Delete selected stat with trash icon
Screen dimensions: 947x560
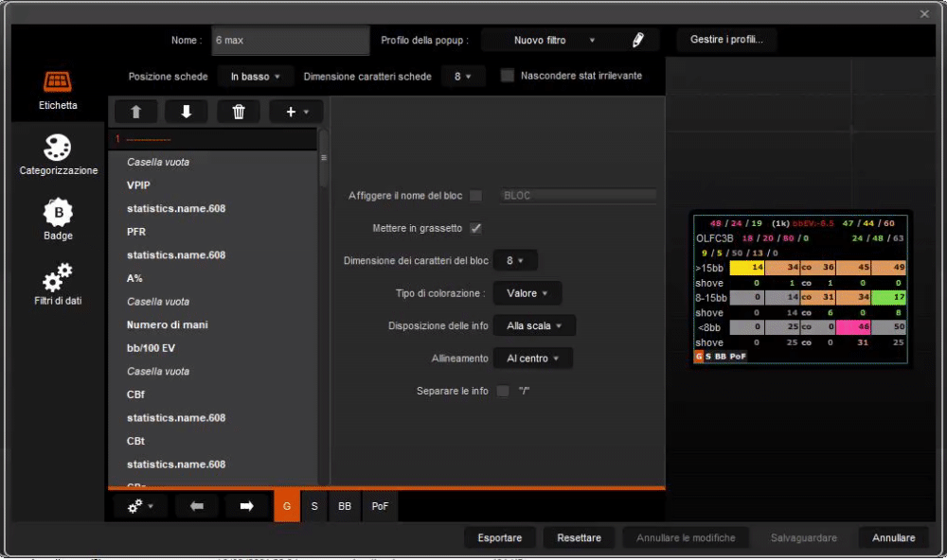239,112
